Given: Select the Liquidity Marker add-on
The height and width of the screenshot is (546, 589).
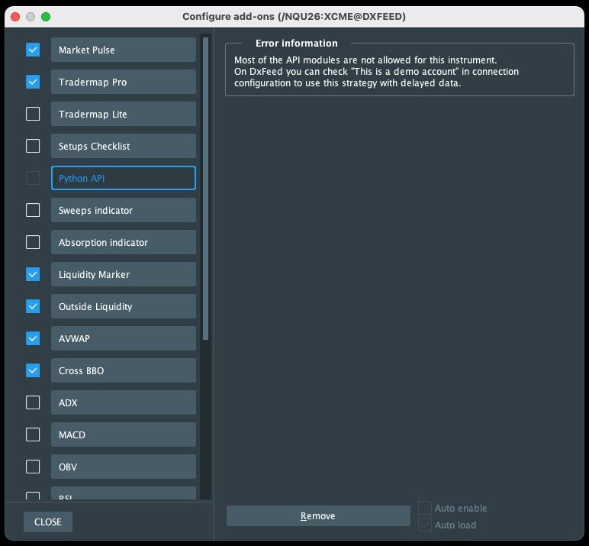Looking at the screenshot, I should click(x=123, y=274).
